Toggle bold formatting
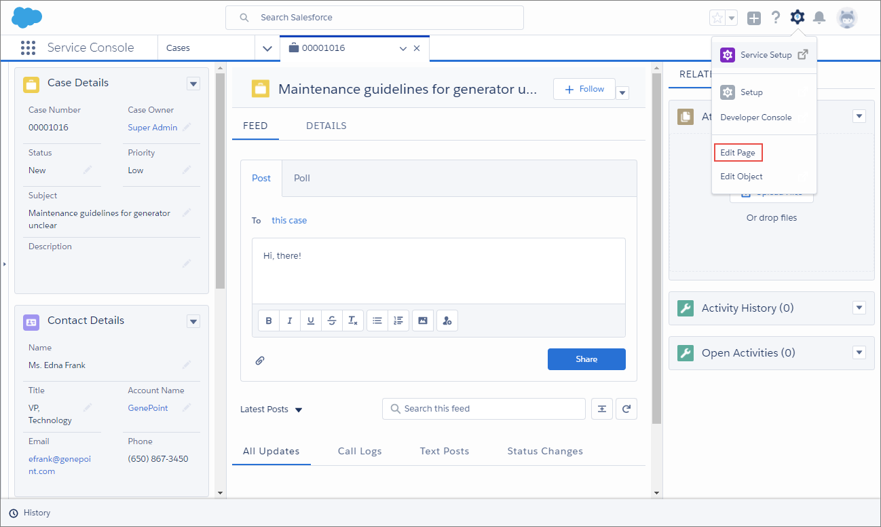Screen dimensions: 881x527 click(x=269, y=321)
